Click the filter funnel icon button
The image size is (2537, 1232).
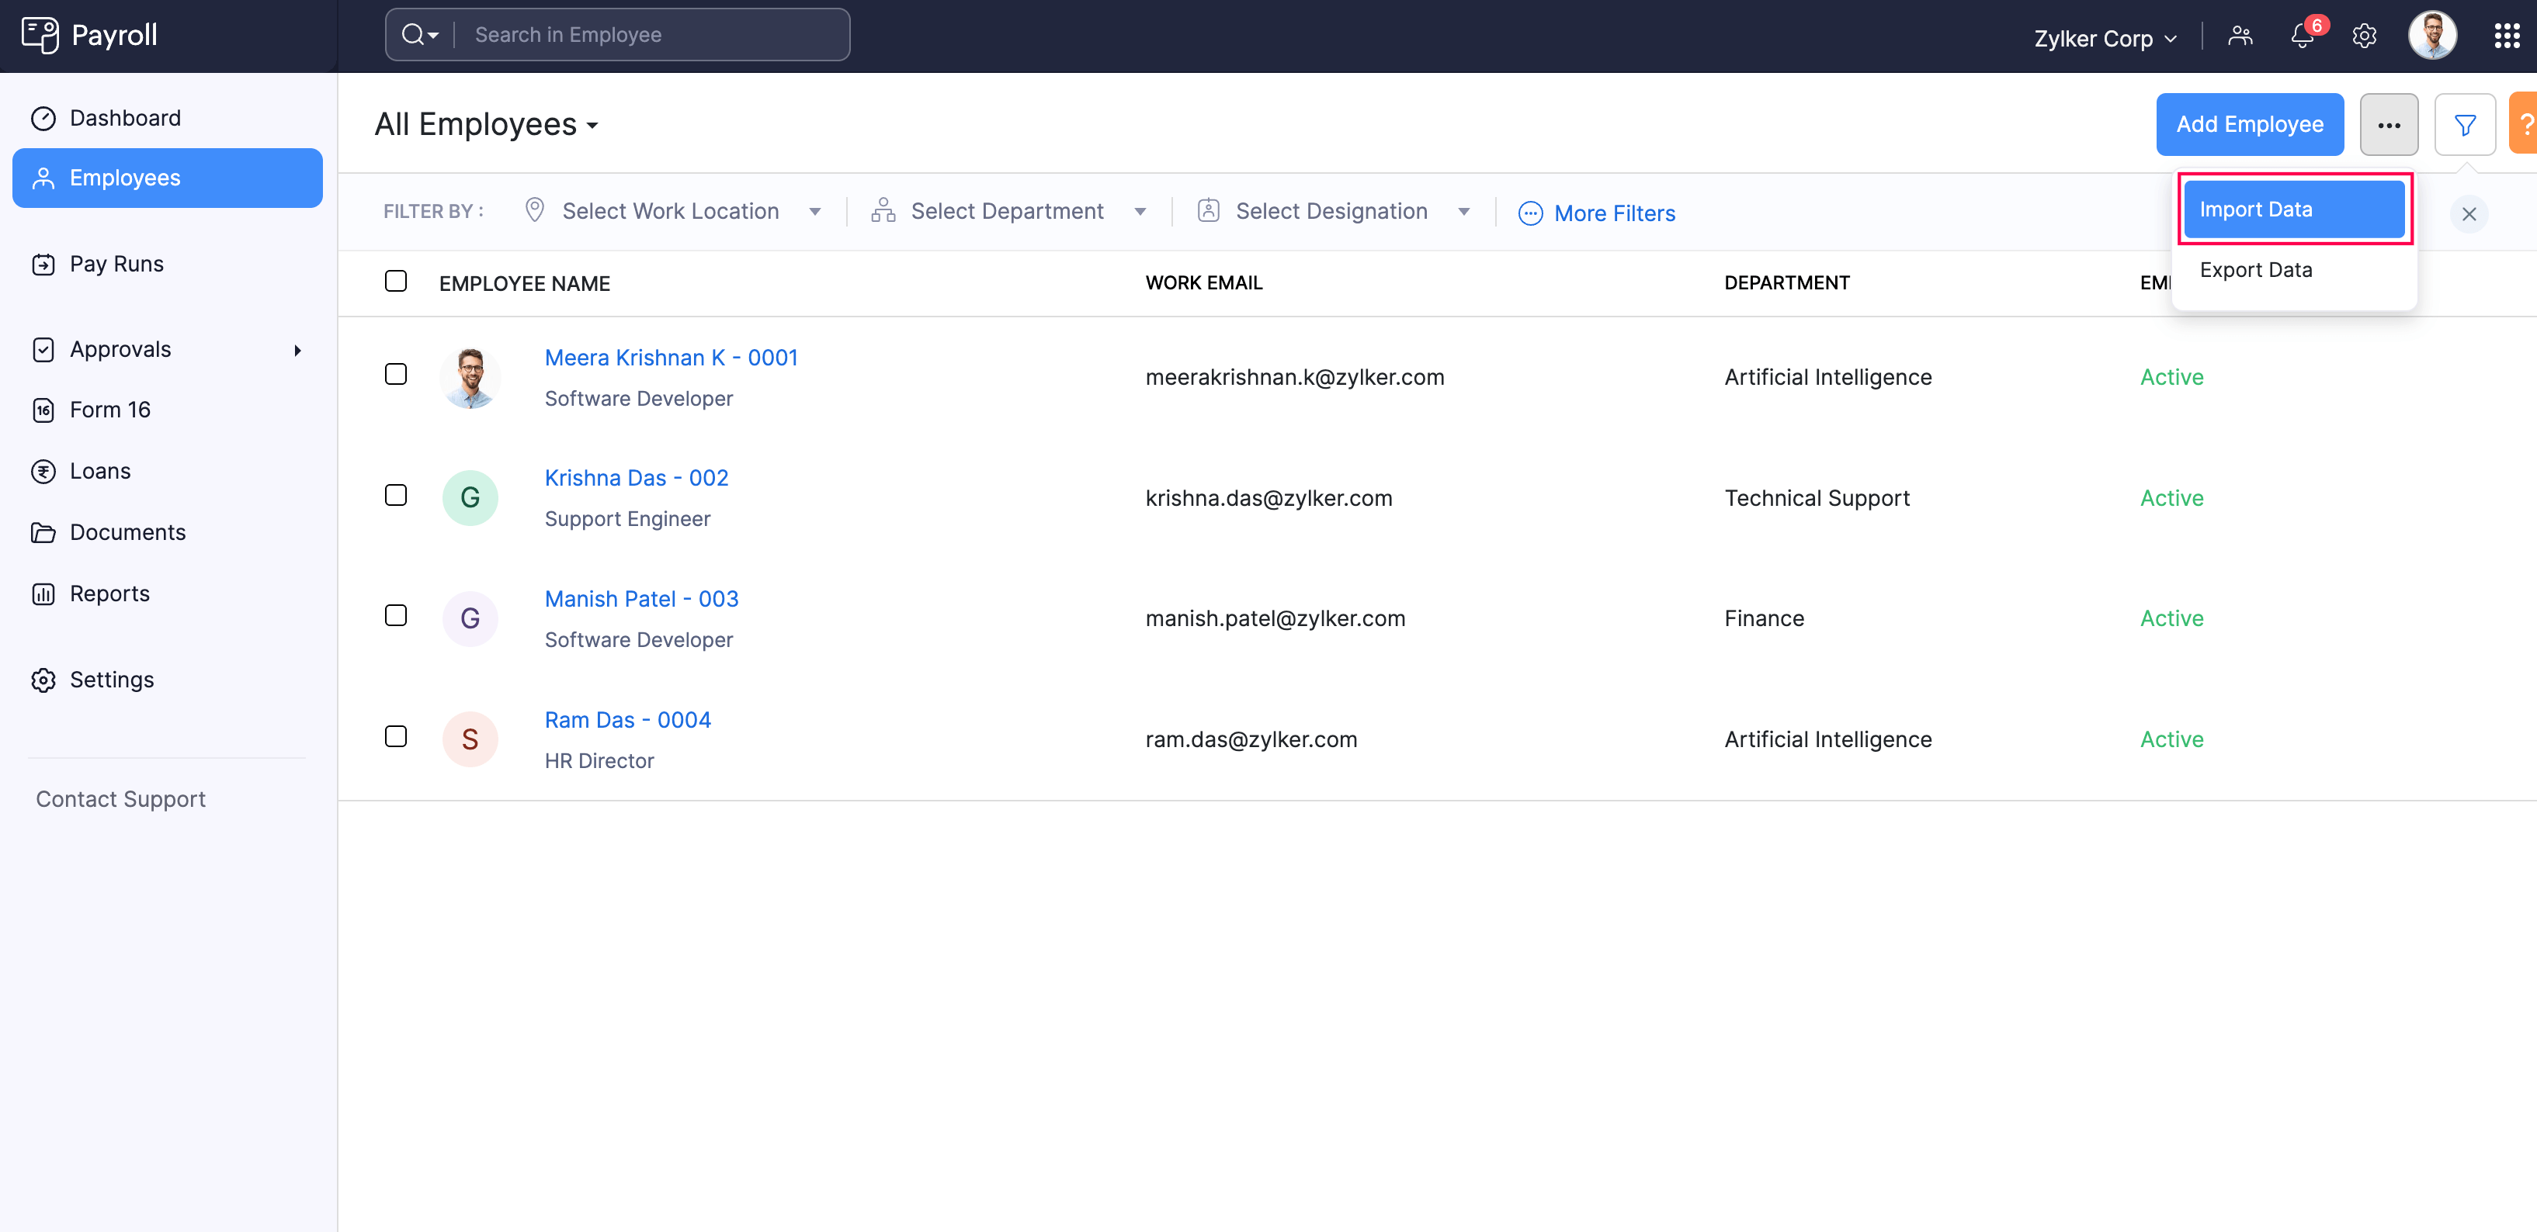point(2464,125)
